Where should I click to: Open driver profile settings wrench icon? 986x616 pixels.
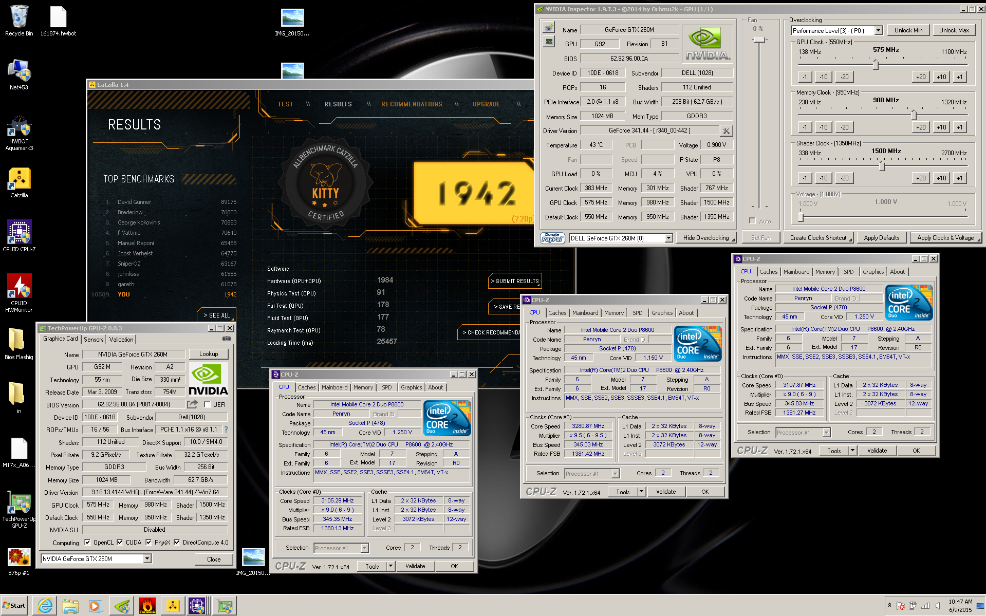(x=726, y=131)
